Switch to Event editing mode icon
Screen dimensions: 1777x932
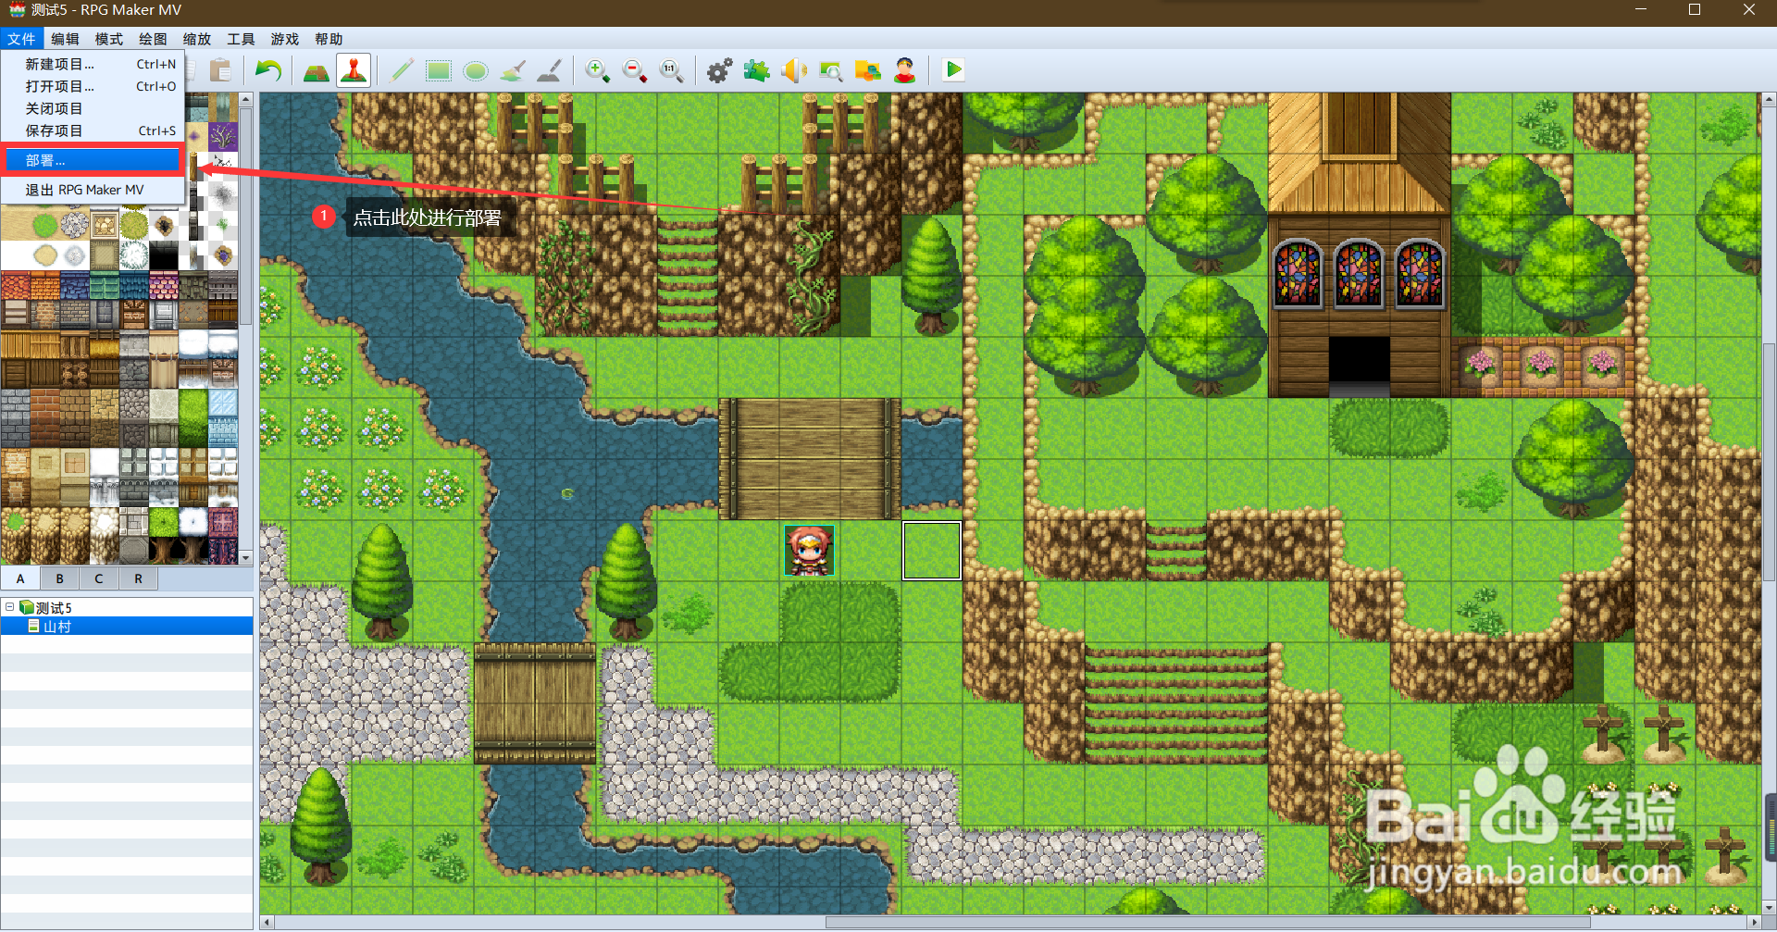click(x=354, y=70)
